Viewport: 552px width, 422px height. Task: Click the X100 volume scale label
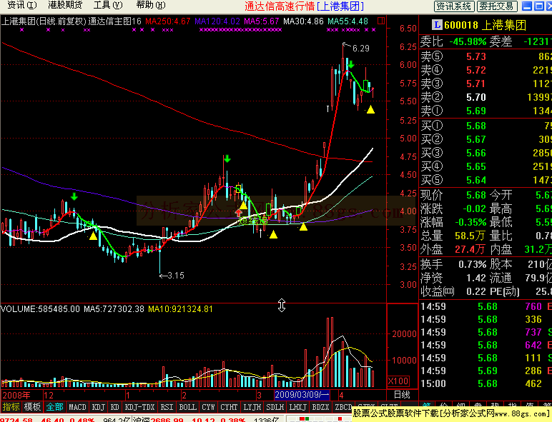click(398, 381)
